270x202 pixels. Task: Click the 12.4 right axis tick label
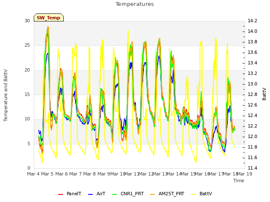coord(252,115)
